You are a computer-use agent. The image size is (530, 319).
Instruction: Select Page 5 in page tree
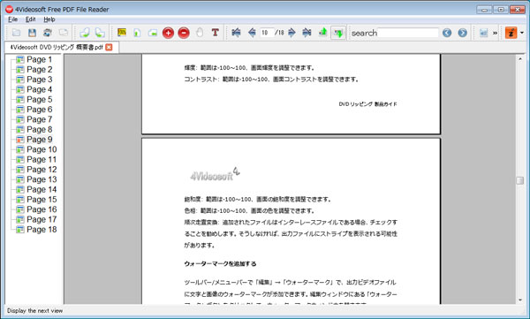point(39,100)
